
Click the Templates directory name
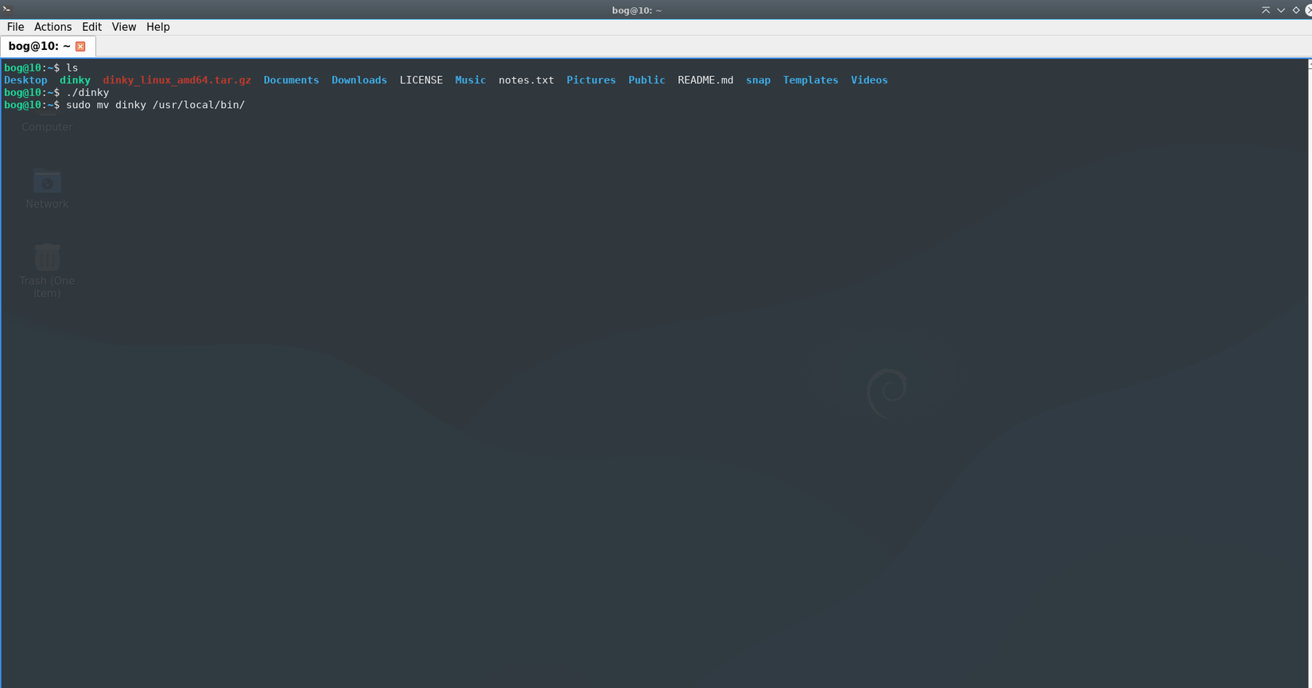point(810,80)
